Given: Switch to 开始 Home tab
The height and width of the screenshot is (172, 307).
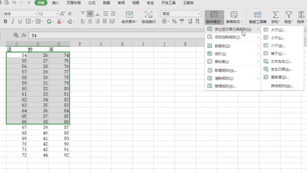Looking at the screenshot, I should tap(41, 3).
